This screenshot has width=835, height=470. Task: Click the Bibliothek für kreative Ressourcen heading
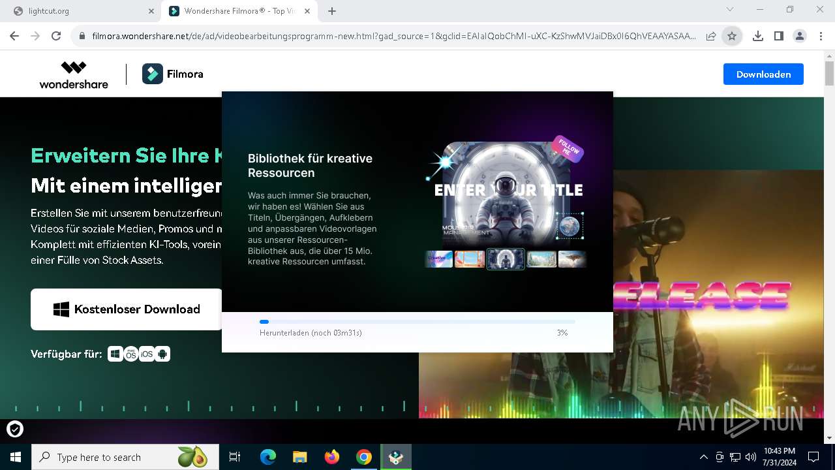tap(310, 165)
